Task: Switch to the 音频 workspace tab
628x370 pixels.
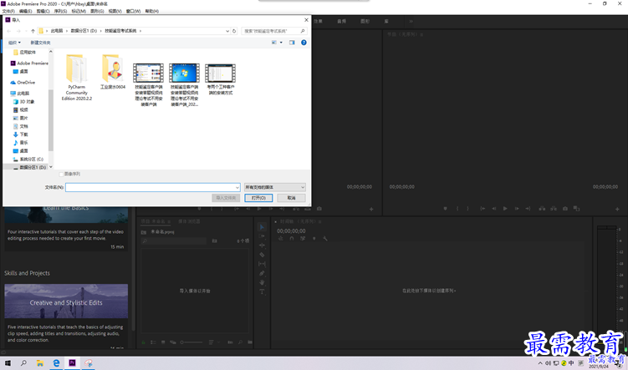Action: pos(342,21)
